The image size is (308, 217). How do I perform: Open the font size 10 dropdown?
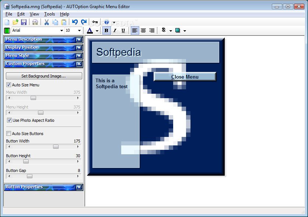point(79,31)
